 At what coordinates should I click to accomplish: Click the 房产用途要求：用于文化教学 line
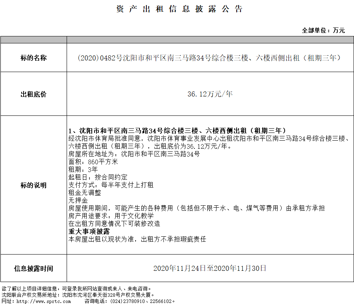point(111,216)
